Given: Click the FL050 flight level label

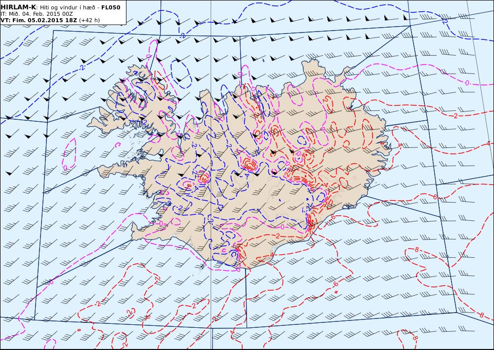Looking at the screenshot, I should click(x=111, y=7).
